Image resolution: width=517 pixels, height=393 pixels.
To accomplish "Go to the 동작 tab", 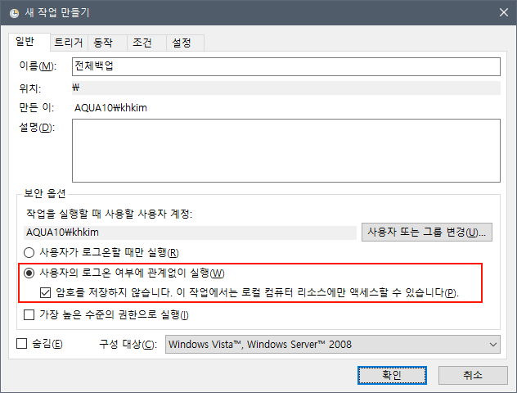I will coord(104,43).
